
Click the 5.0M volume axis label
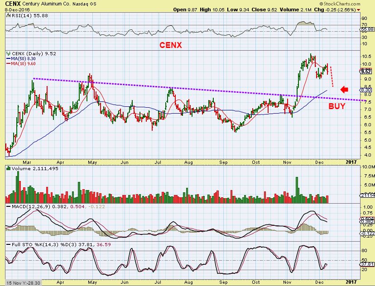pos(369,185)
